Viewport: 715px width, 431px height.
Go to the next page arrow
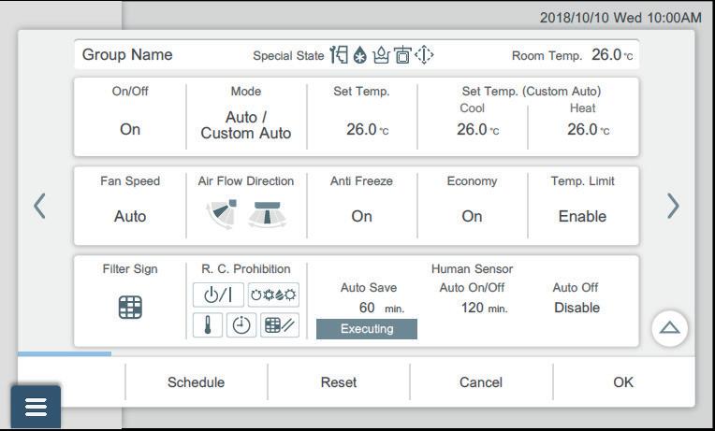[673, 206]
